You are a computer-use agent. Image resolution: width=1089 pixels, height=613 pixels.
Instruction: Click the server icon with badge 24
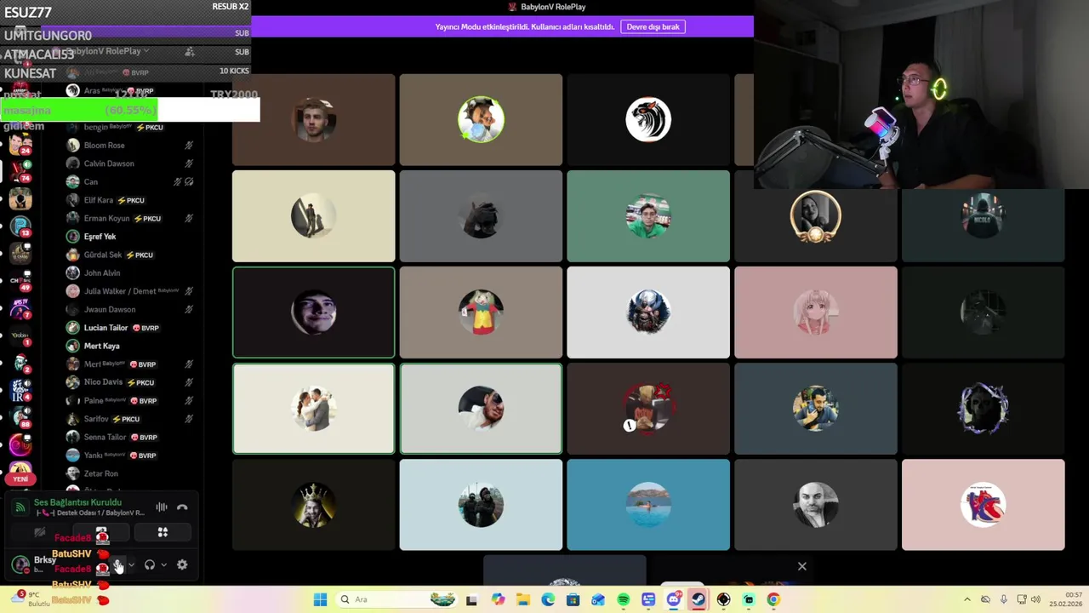point(20,143)
